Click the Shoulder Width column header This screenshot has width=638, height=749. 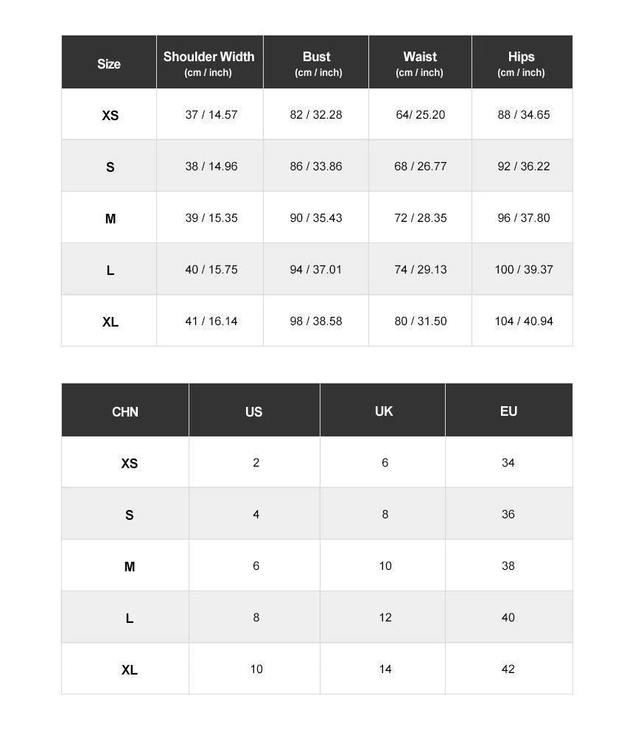[209, 62]
